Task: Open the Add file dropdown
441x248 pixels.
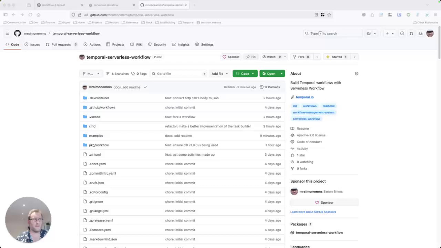Action: pos(219,74)
